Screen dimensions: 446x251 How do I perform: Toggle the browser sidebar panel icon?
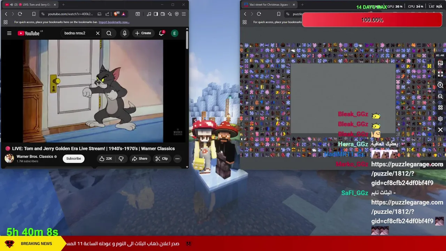(156, 14)
